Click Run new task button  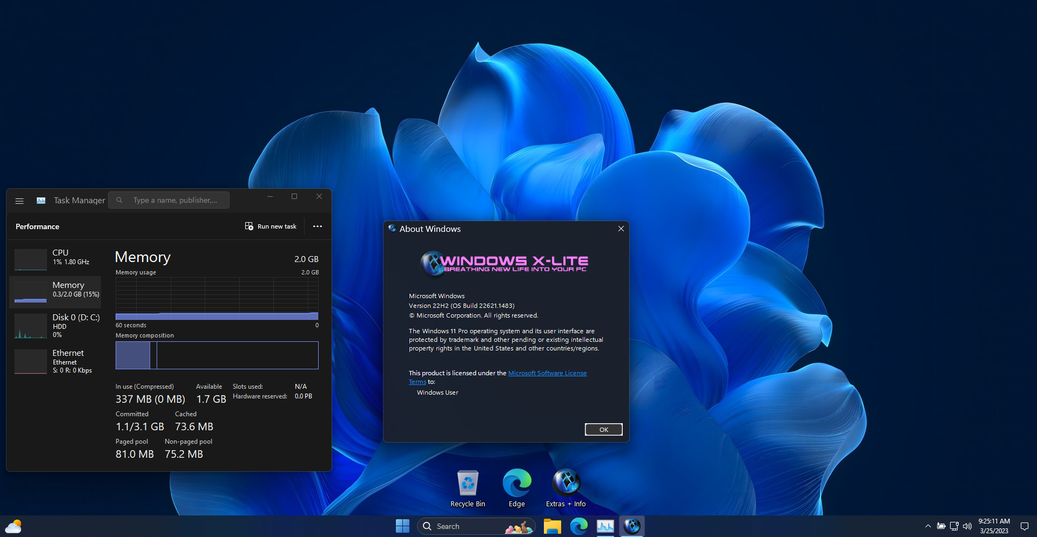click(x=271, y=226)
